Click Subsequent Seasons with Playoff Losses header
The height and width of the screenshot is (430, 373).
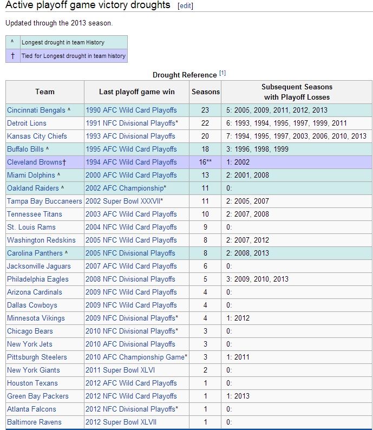(297, 92)
